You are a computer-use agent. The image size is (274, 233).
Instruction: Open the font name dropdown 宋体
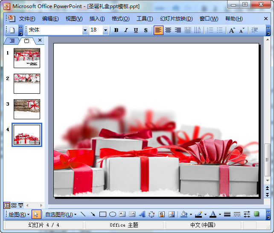(85, 30)
